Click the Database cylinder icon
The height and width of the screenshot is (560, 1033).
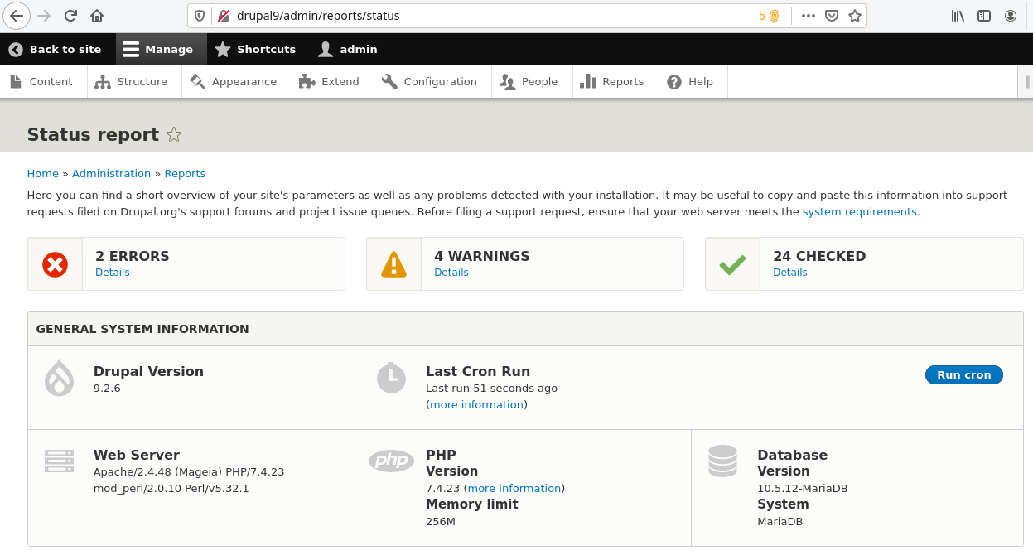[722, 461]
